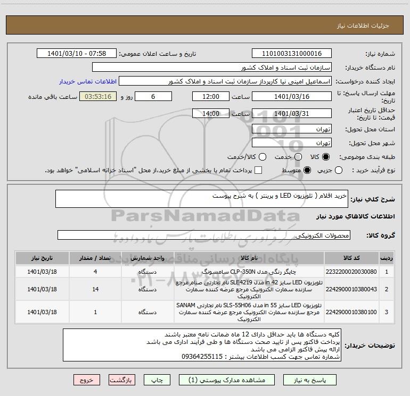This screenshot has height=396, width=410.
Task: Click the ردیف column header
Action: click(x=387, y=258)
